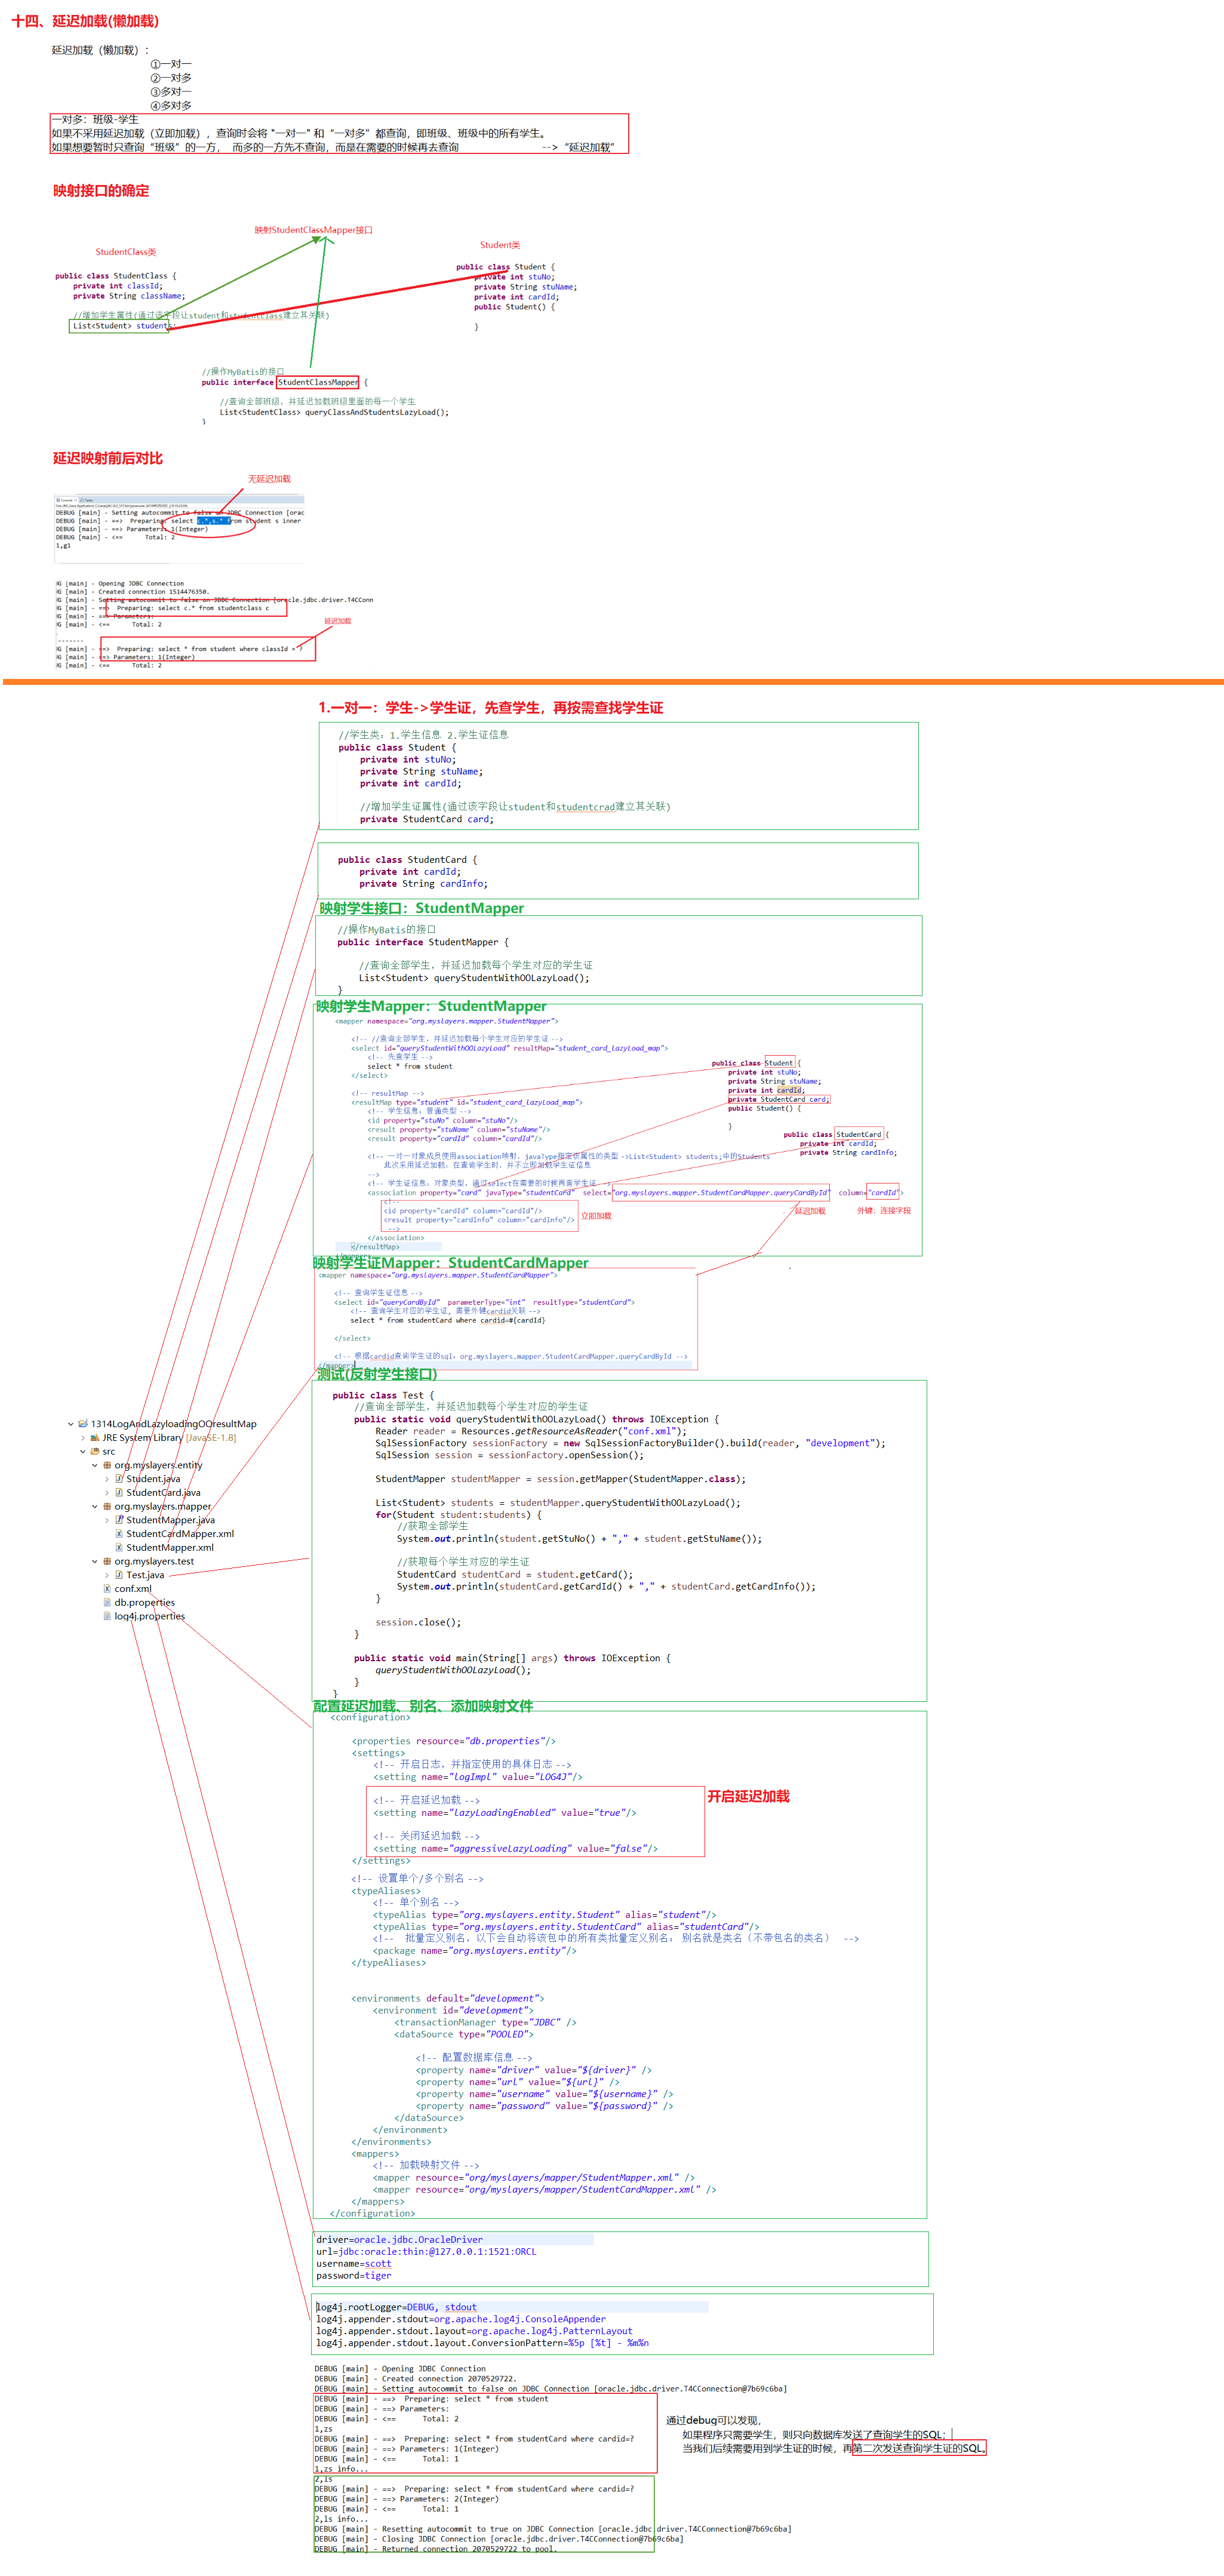Click the StudentCardMapper.xml file icon
Screen dimensions: 1224x2576
pyautogui.click(x=119, y=1534)
